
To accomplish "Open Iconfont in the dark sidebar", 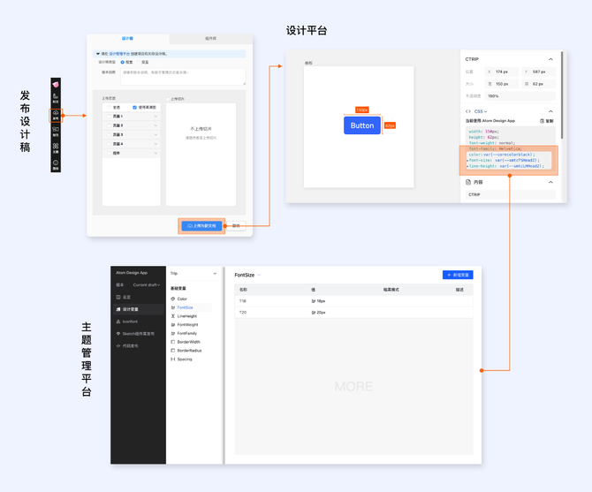I will tap(130, 322).
